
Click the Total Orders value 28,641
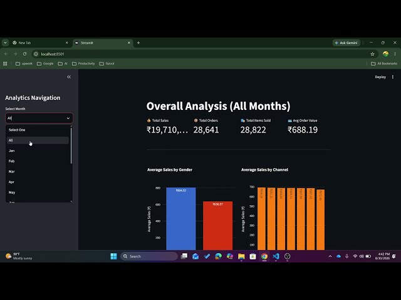coord(206,130)
